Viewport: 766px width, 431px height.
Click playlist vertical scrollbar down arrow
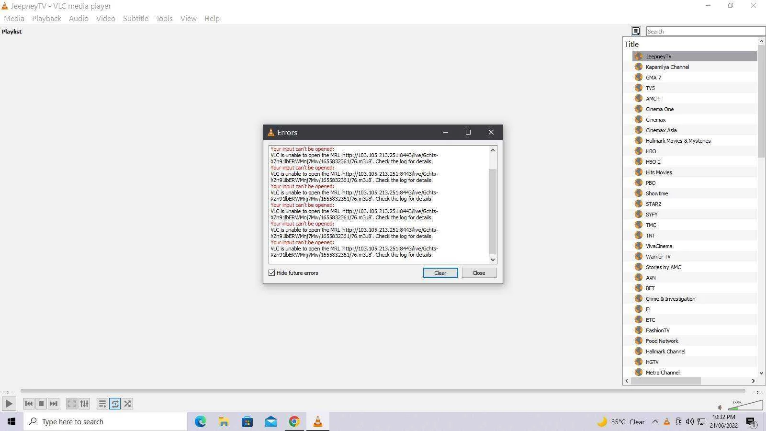click(x=761, y=373)
